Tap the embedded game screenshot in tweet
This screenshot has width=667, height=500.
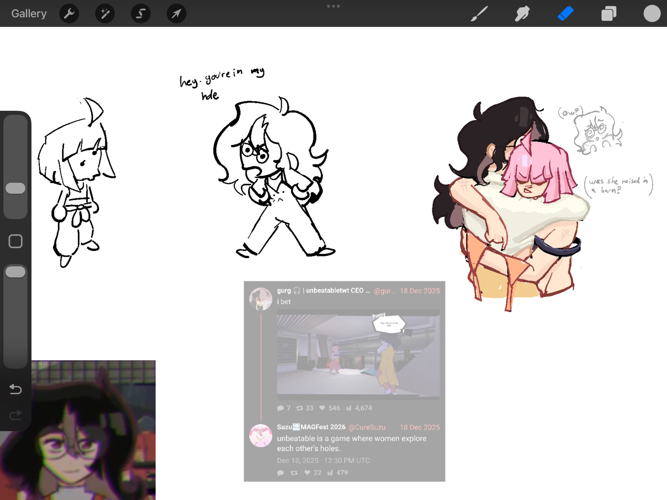pos(358,355)
